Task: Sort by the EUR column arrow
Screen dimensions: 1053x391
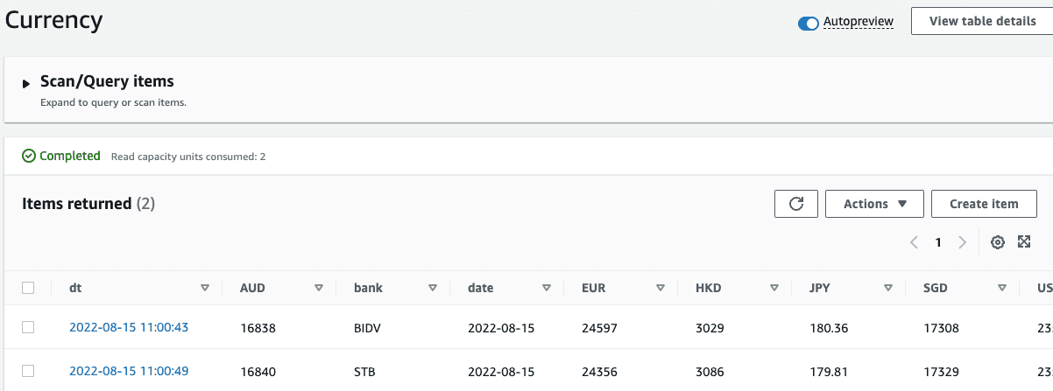Action: point(661,288)
